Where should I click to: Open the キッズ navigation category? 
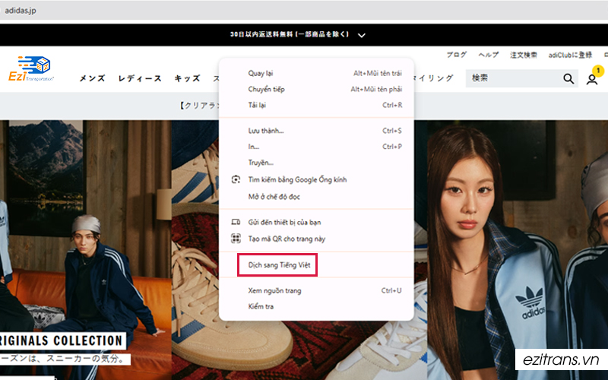(x=187, y=78)
